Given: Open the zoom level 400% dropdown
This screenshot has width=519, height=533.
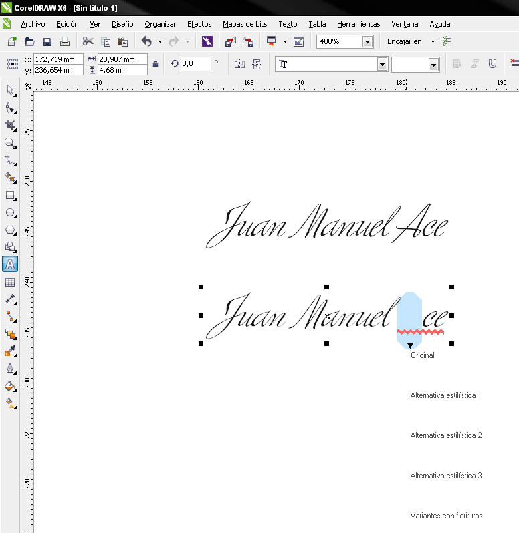Looking at the screenshot, I should [x=367, y=41].
